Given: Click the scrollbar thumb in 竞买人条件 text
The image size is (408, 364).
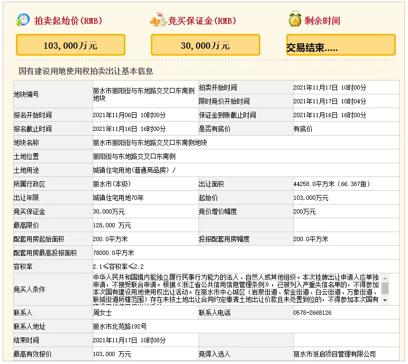Looking at the screenshot, I should coord(385,288).
